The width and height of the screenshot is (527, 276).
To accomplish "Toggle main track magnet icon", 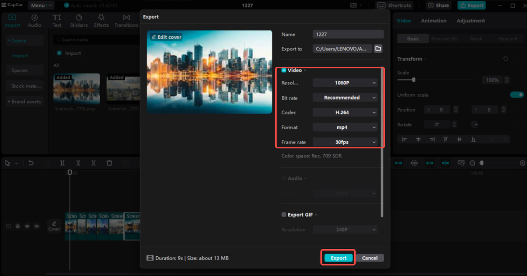I will pos(399,163).
